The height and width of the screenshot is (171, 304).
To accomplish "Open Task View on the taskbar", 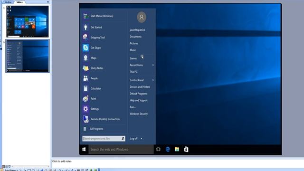I will [158, 149].
